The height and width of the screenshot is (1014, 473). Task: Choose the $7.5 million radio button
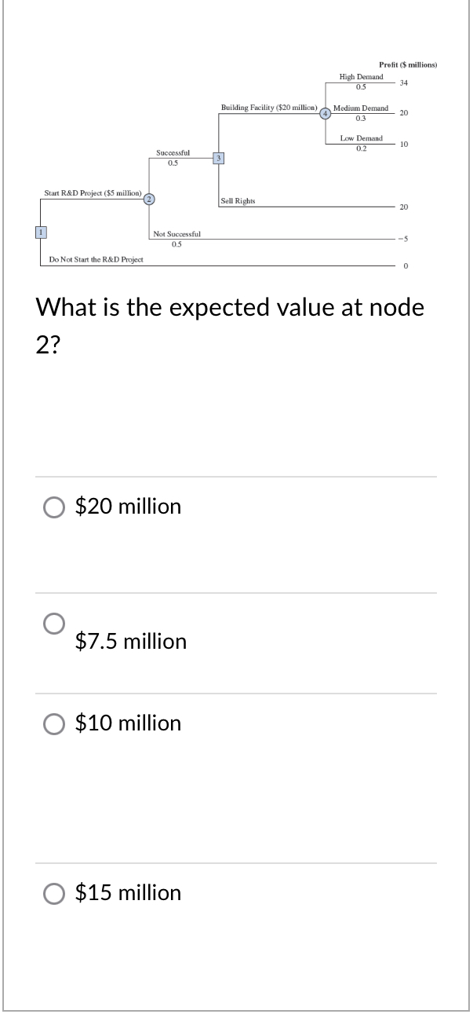click(52, 624)
